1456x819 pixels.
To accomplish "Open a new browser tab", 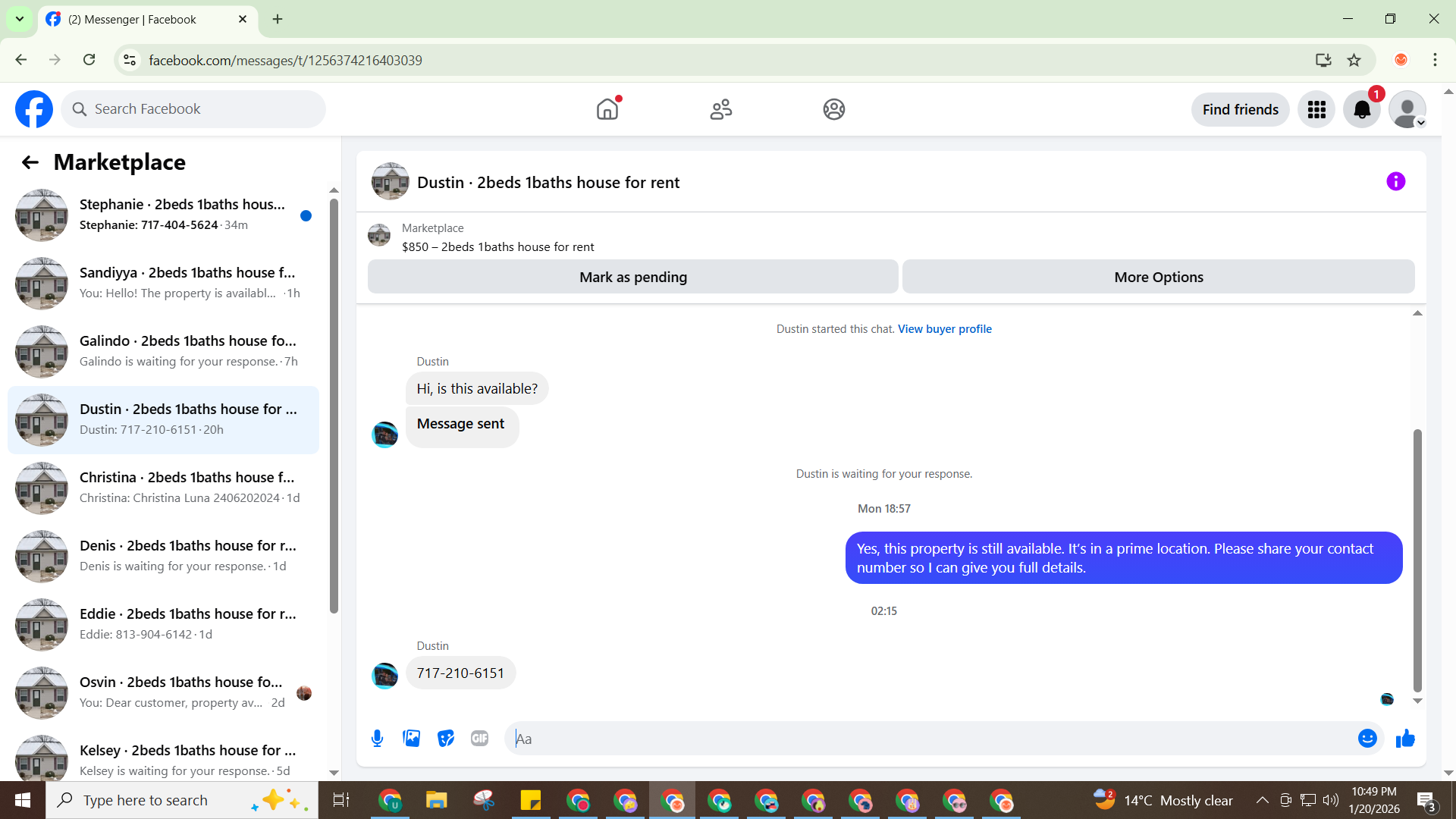I will click(278, 19).
